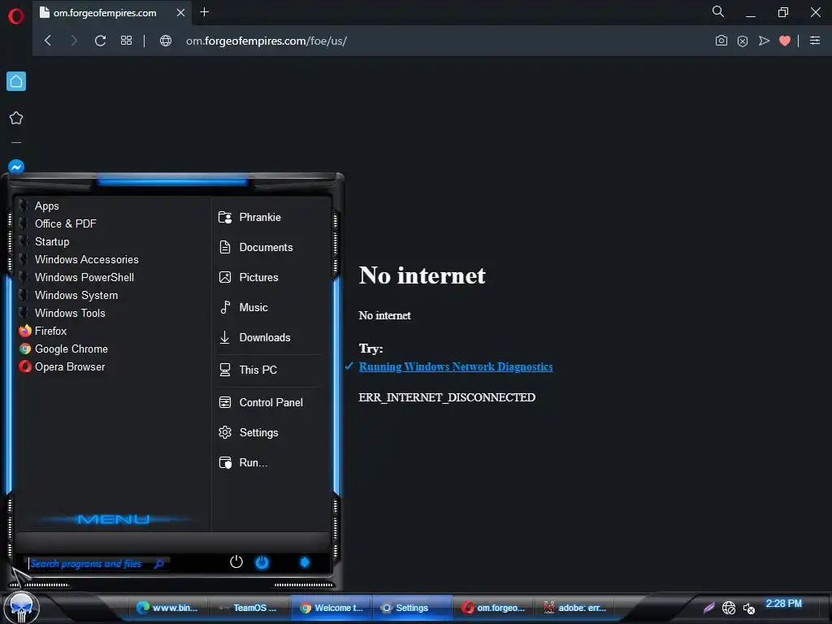The width and height of the screenshot is (832, 624).
Task: Open the Opera sidebar home icon
Action: (16, 81)
